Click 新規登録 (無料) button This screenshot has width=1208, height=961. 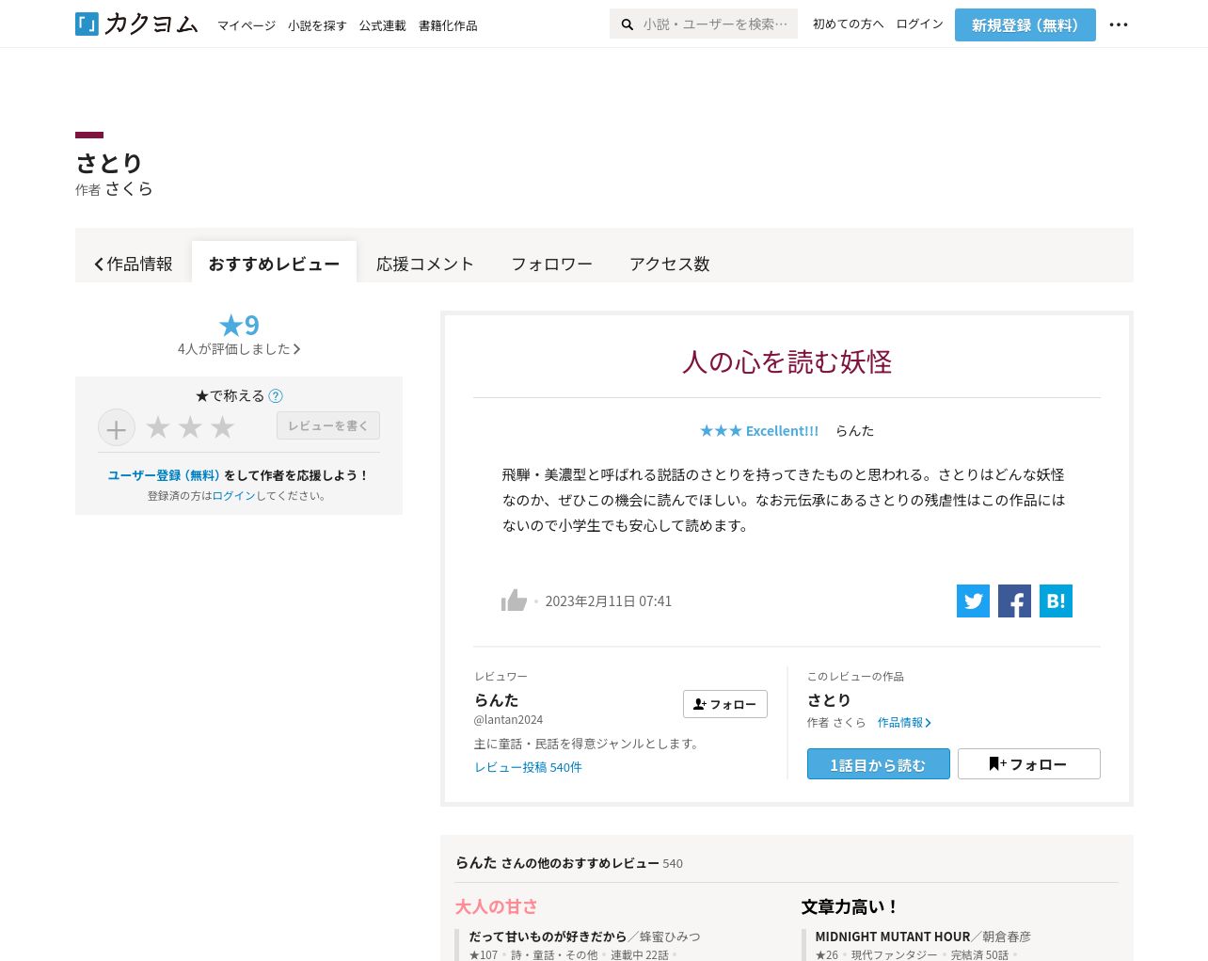[x=1025, y=25]
